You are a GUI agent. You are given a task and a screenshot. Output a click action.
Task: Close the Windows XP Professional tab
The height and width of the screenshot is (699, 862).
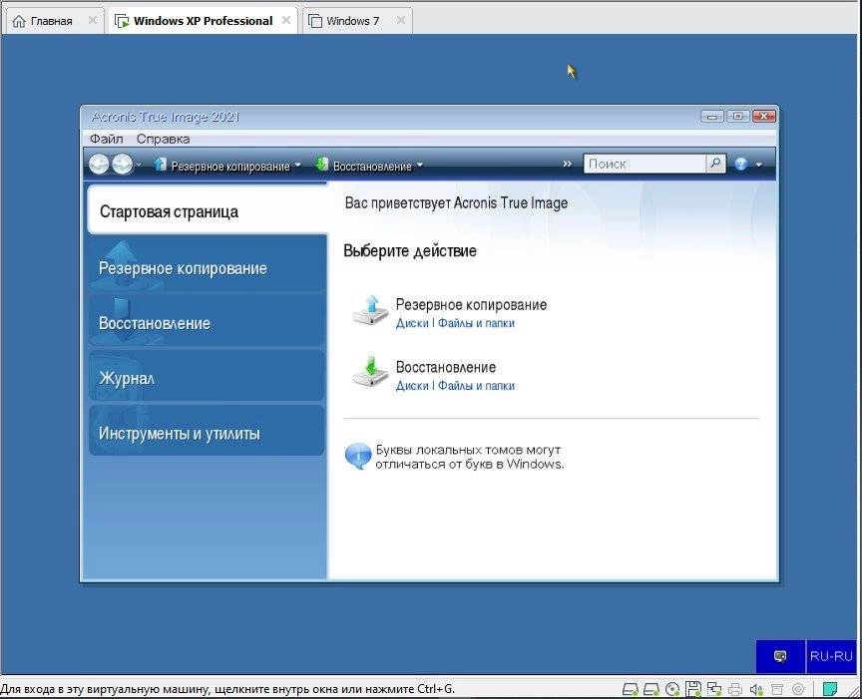(x=286, y=20)
